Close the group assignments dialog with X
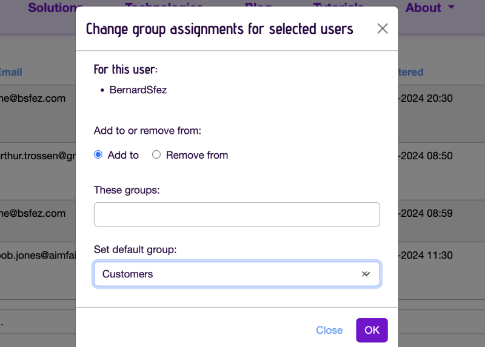Screen dimensions: 485x347 pyautogui.click(x=383, y=28)
